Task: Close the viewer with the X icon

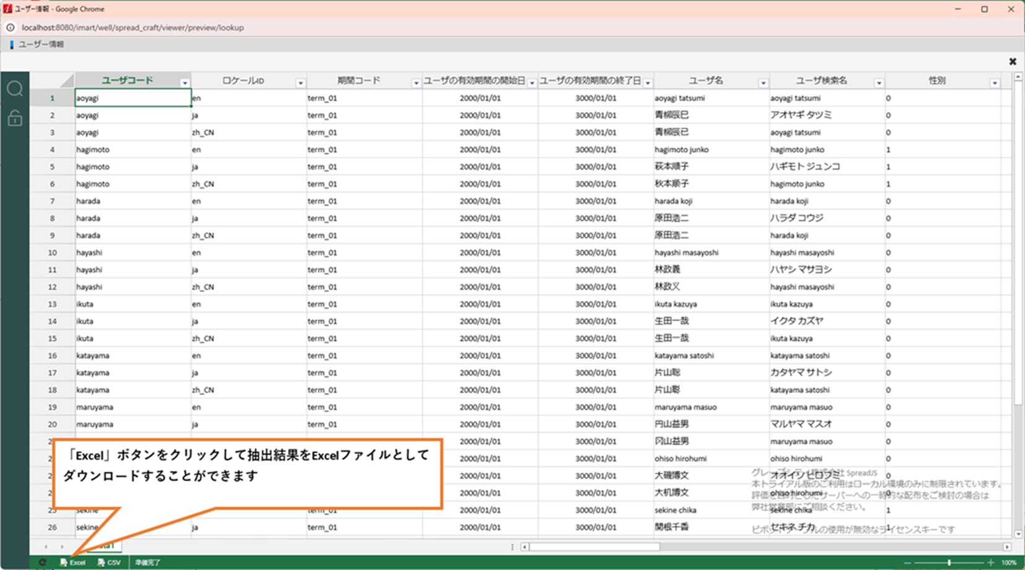Action: coord(1013,61)
